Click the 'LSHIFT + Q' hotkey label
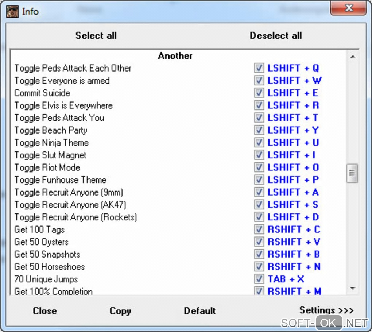This screenshot has height=332, width=372. pyautogui.click(x=293, y=68)
